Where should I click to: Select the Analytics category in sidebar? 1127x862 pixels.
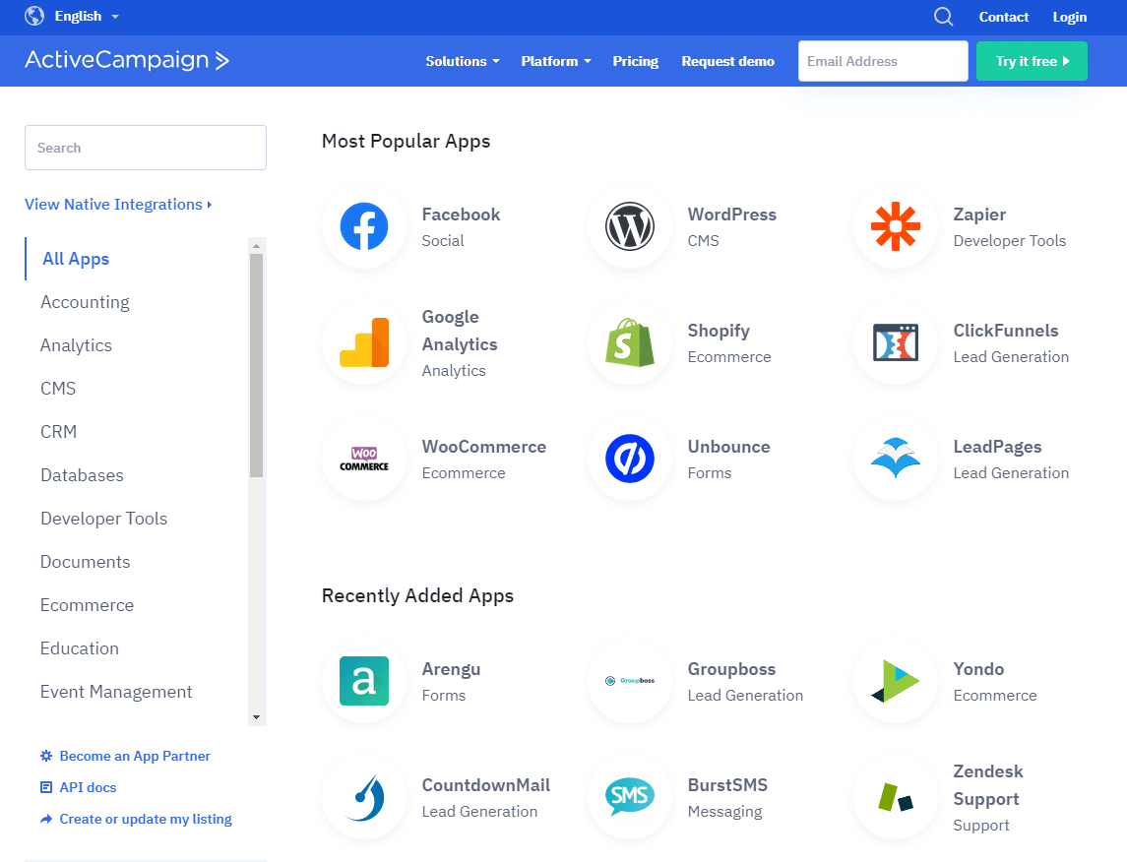(76, 345)
